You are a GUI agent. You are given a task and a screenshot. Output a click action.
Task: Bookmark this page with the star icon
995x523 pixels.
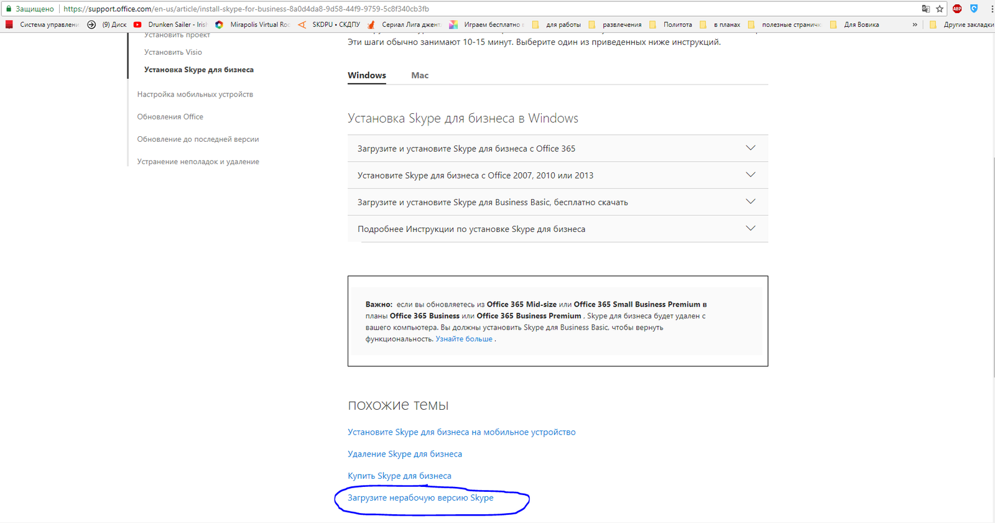[x=940, y=9]
